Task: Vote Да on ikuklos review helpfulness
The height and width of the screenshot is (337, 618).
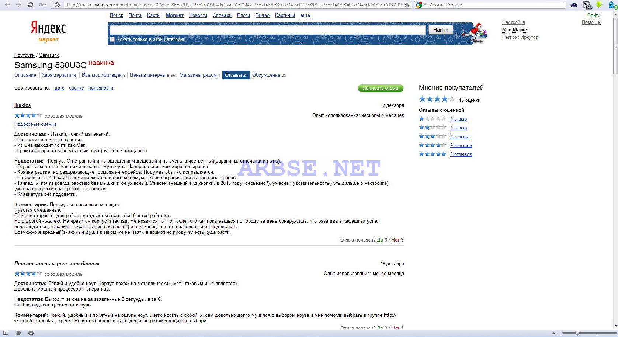Action: click(380, 240)
